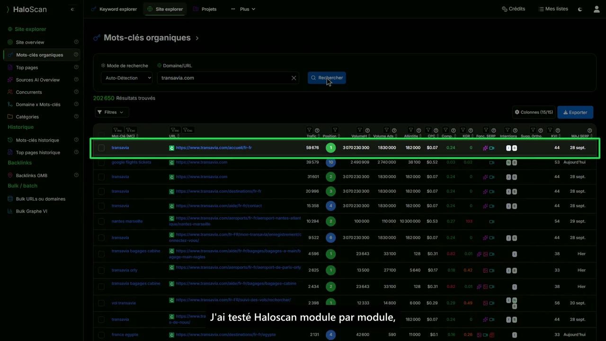The width and height of the screenshot is (606, 341).
Task: Open help icon beside Mots-clés historique
Action: tap(76, 140)
